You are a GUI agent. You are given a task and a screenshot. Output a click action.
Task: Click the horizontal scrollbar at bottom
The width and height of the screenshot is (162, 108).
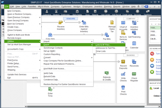(x=86, y=107)
